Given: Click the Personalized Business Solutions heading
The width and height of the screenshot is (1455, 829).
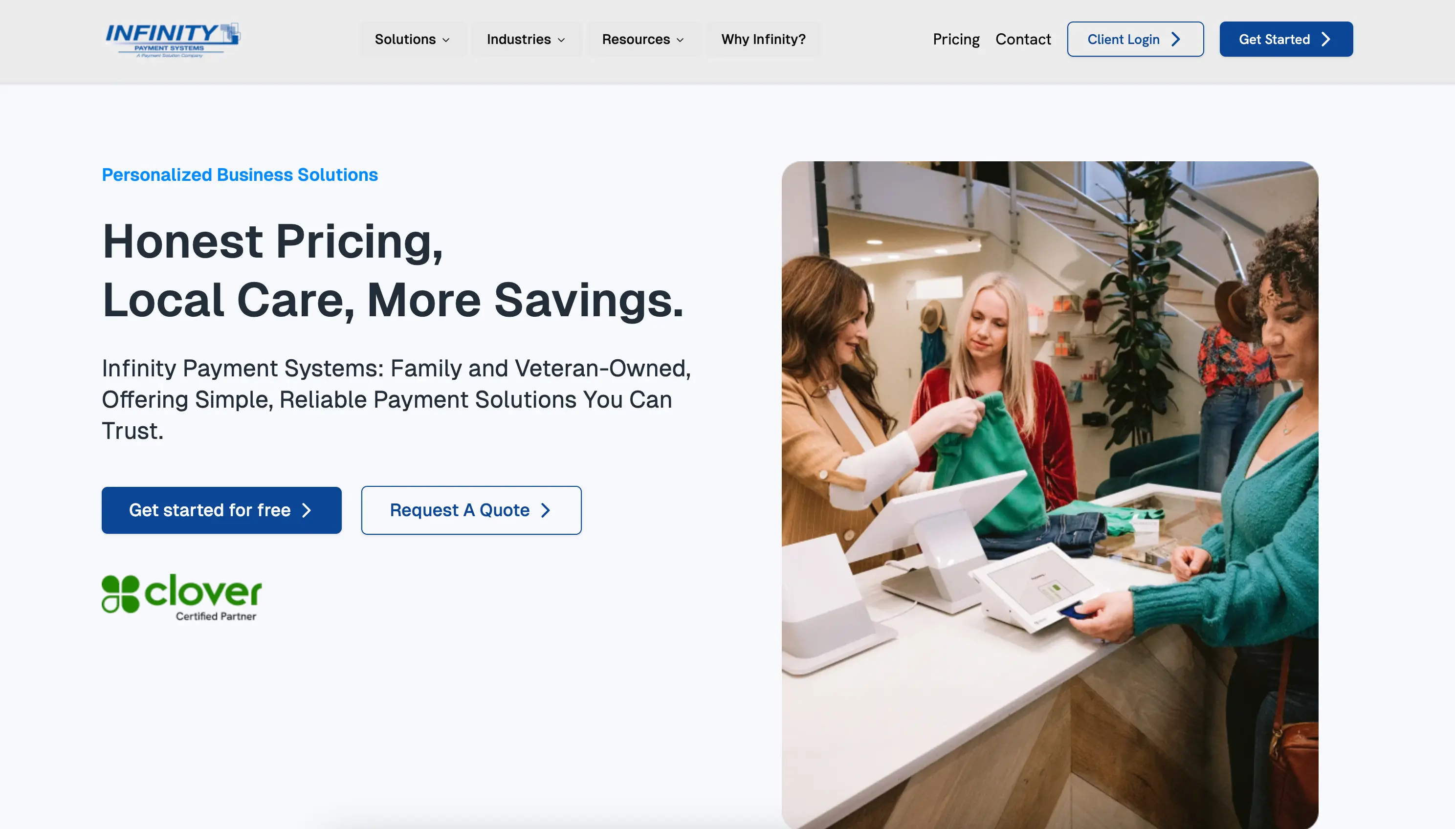Looking at the screenshot, I should click(x=240, y=175).
